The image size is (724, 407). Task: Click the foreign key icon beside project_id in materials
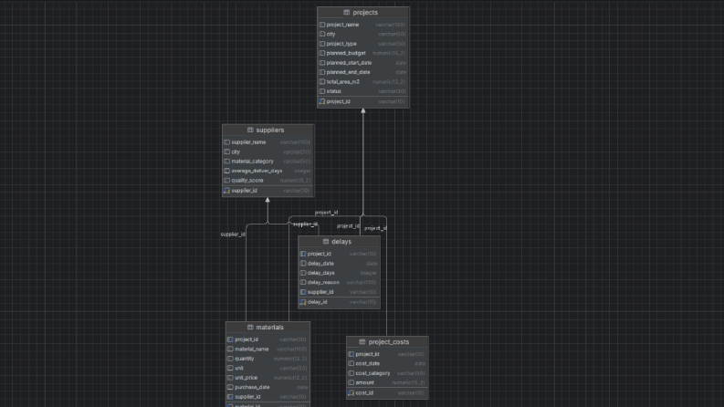tap(230, 339)
